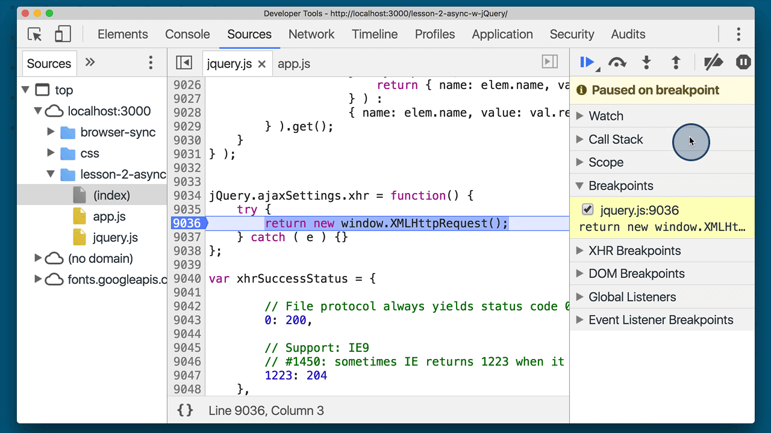Viewport: 771px width, 433px height.
Task: Collapse the Breakpoints section
Action: [579, 186]
